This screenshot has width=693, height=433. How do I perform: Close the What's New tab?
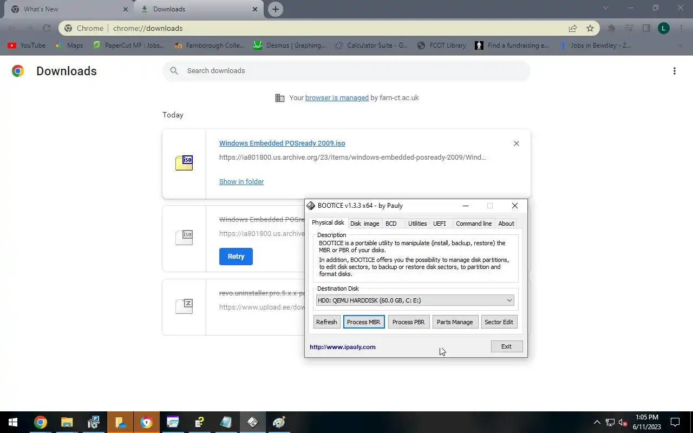(125, 9)
